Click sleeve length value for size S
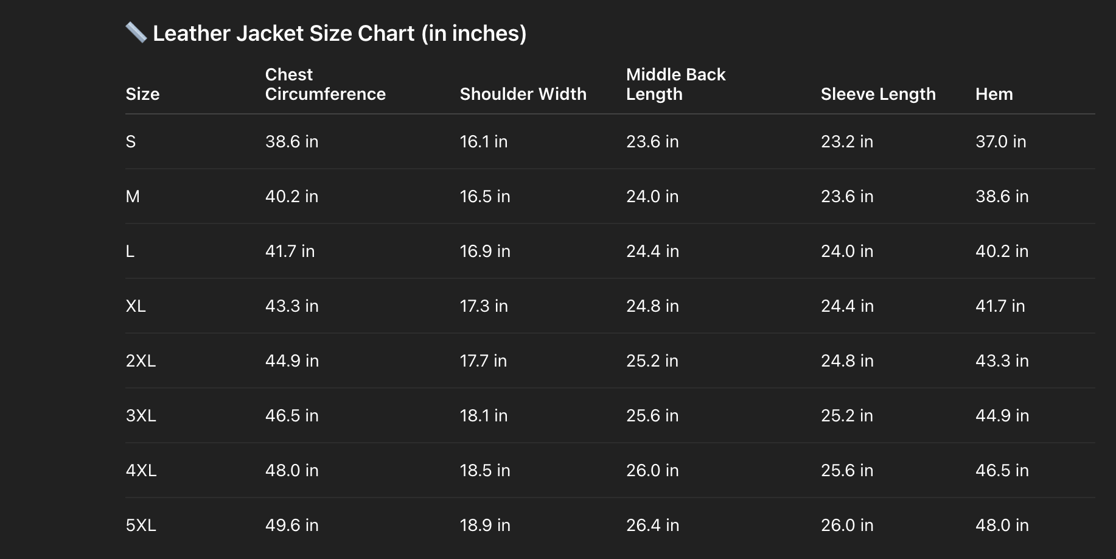Viewport: 1116px width, 559px height. tap(846, 142)
